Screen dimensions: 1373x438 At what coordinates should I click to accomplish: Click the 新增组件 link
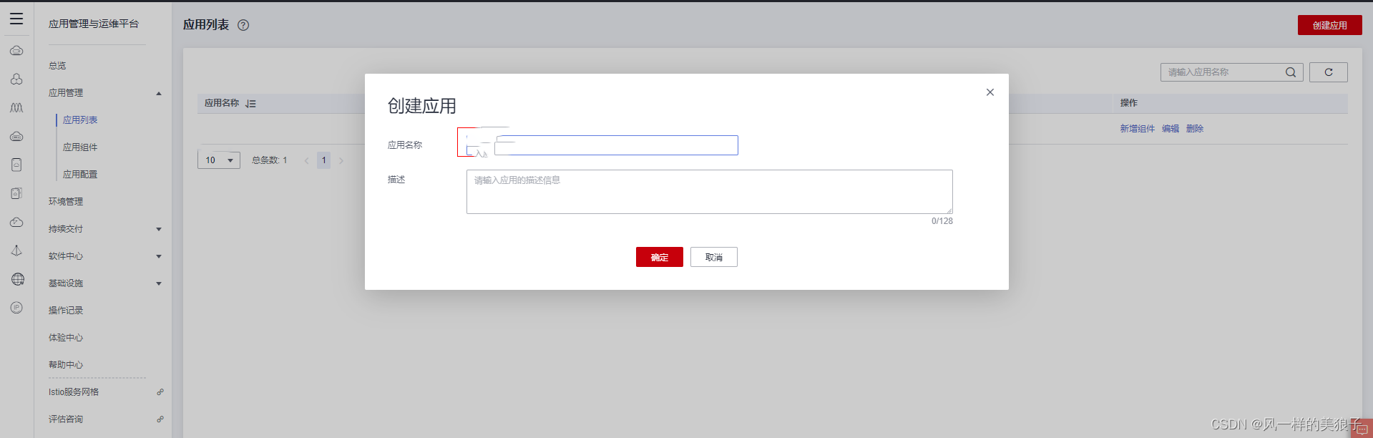click(x=1138, y=129)
